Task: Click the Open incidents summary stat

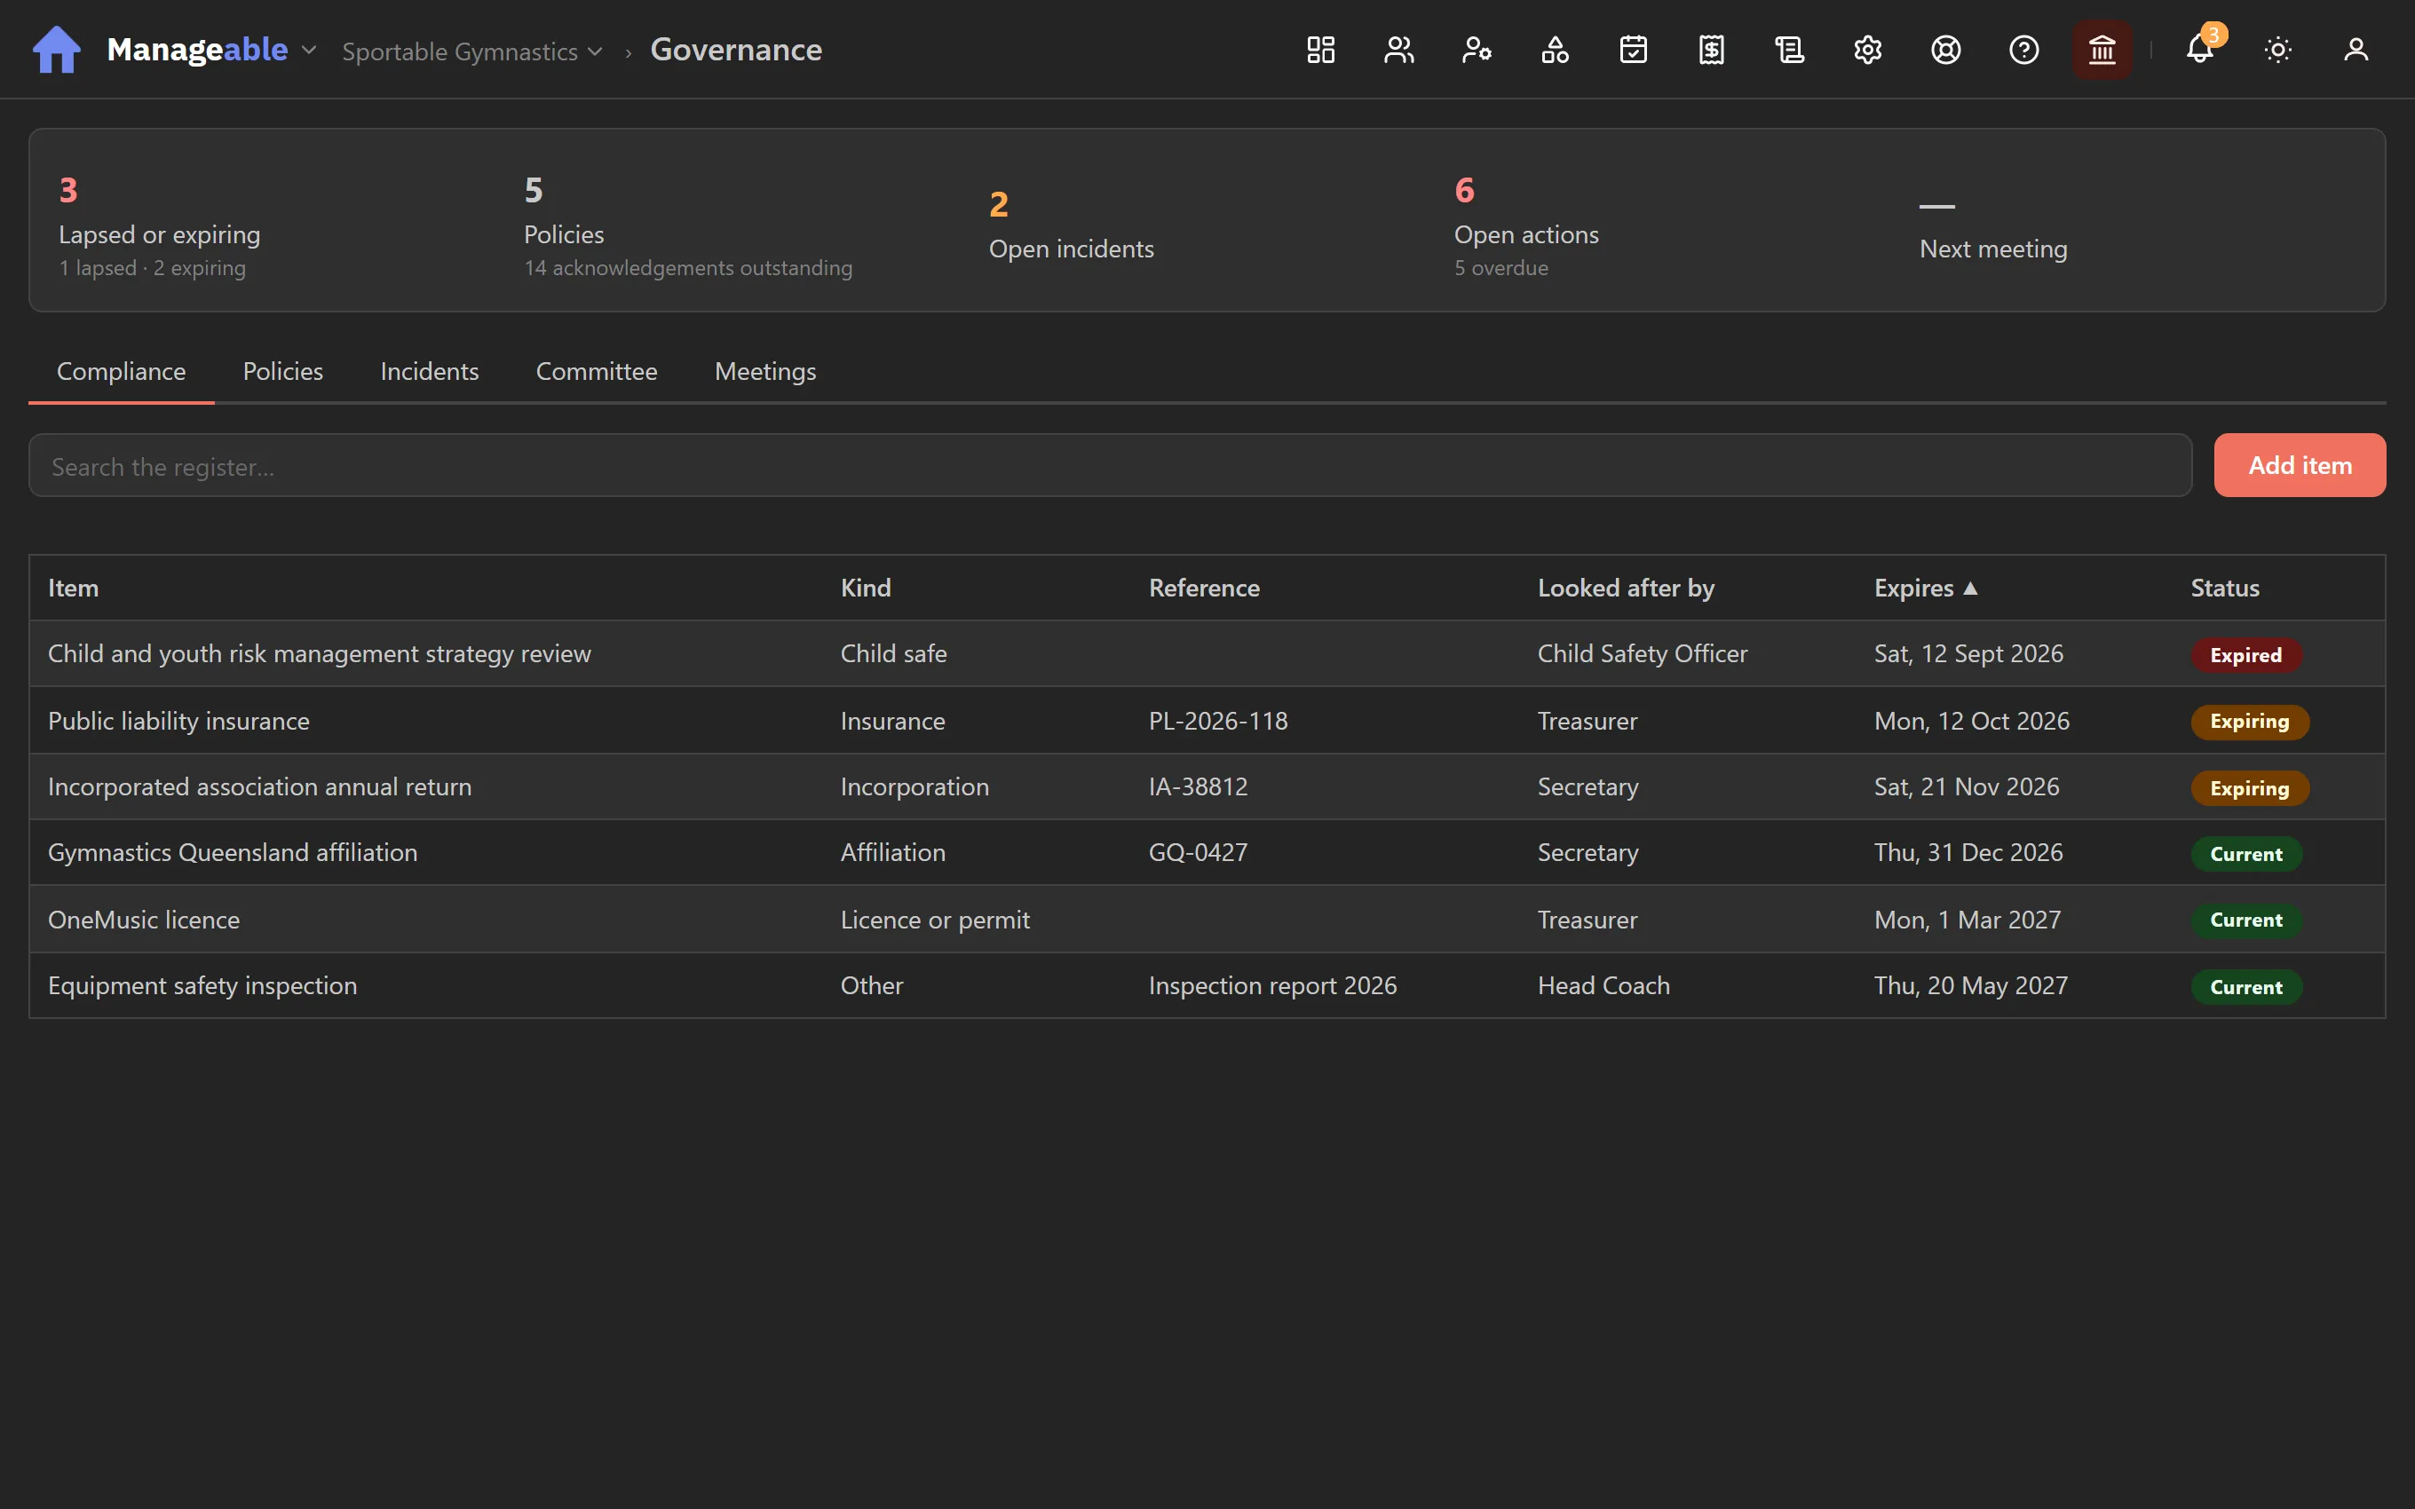Action: (1071, 225)
